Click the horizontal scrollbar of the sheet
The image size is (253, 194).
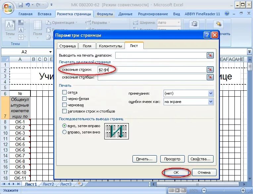pyautogui.click(x=197, y=184)
